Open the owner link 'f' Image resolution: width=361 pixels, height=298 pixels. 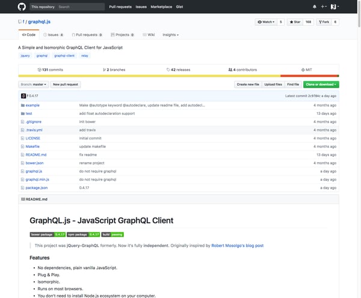[x=23, y=22]
